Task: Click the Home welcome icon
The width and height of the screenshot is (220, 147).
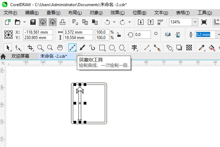Action: coord(3,56)
